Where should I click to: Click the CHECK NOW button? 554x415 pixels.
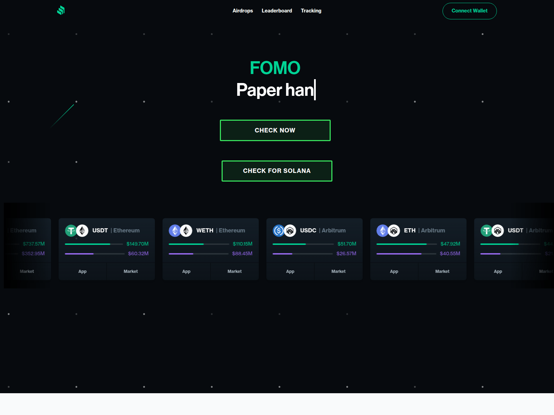tap(275, 130)
